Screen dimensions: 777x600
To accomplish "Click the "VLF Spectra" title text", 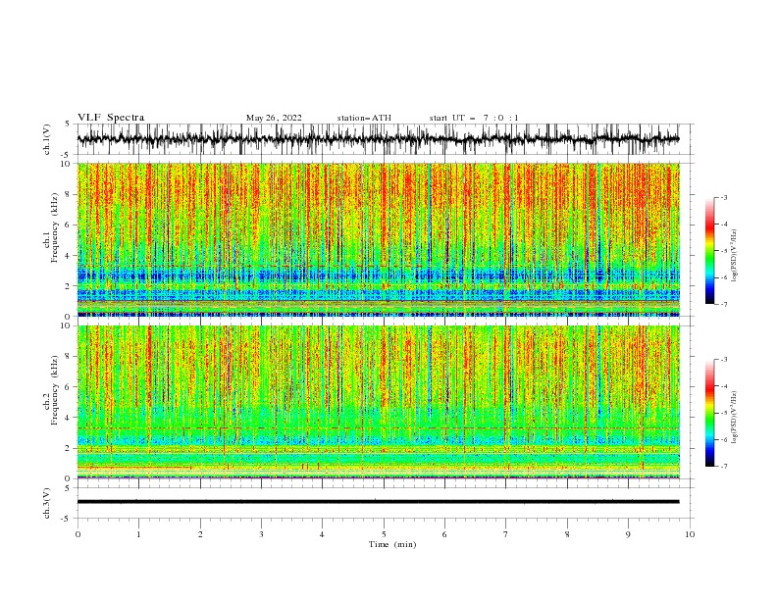I will (x=111, y=118).
